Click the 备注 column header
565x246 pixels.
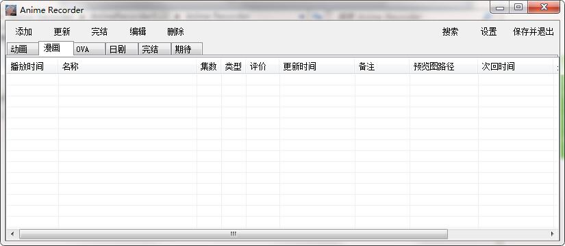(382, 66)
